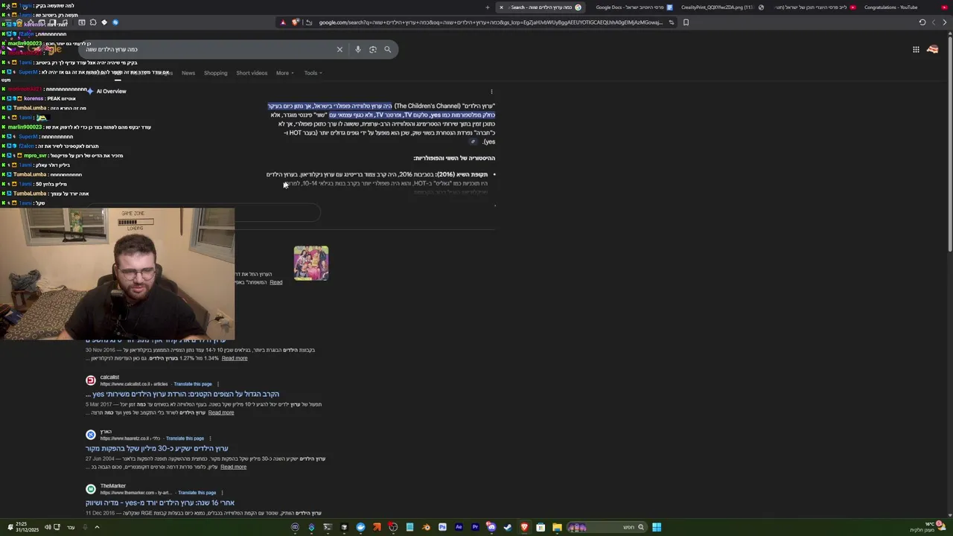Switch to the Short videos filter tab
953x536 pixels.
pyautogui.click(x=252, y=73)
